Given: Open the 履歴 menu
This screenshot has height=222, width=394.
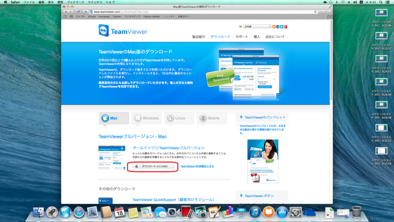Looking at the screenshot, I should click(x=60, y=2).
